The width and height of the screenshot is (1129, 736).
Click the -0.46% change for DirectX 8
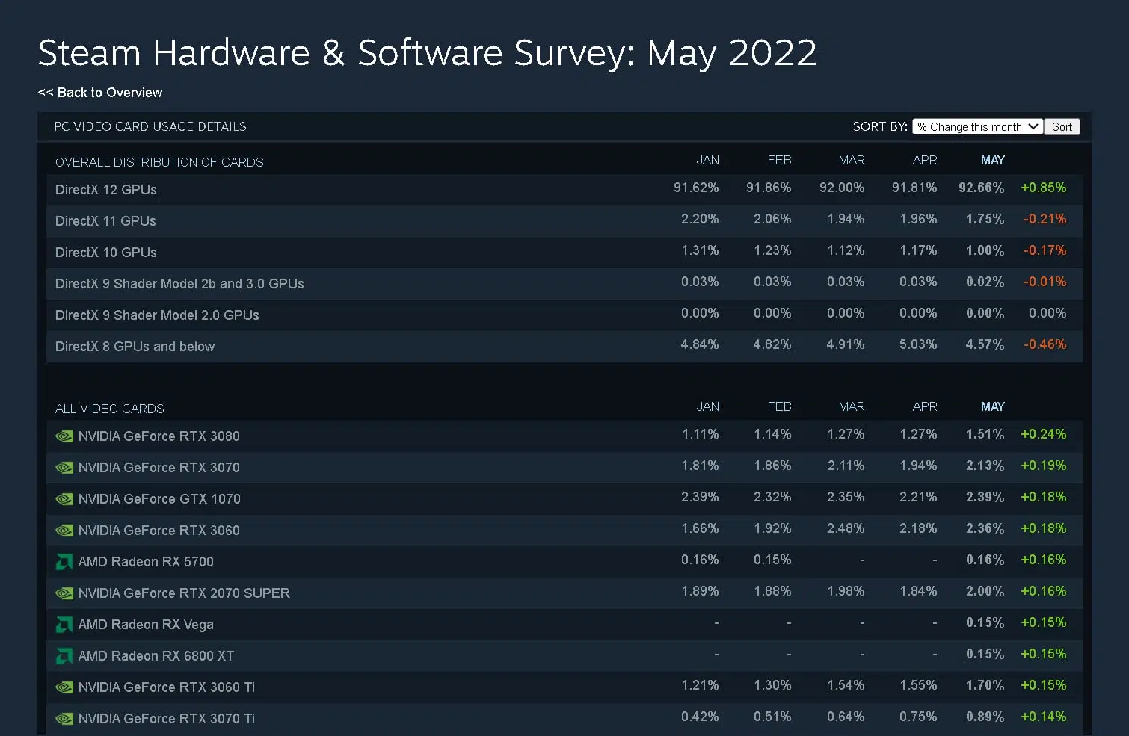pyautogui.click(x=1045, y=344)
